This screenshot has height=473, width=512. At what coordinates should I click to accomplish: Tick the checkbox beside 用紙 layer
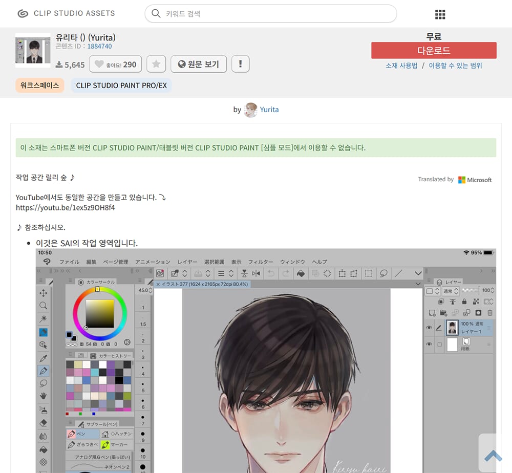click(439, 345)
